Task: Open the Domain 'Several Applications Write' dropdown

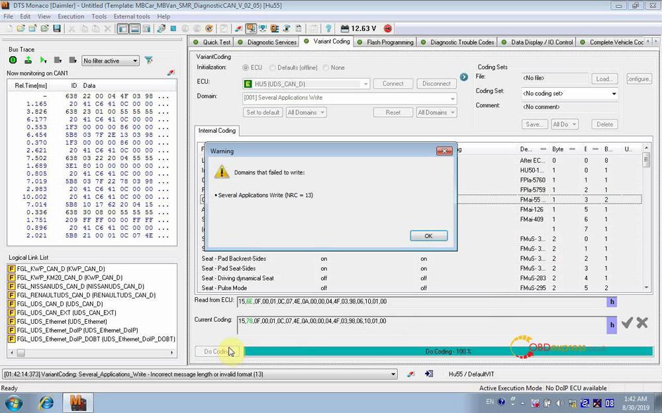Action: [x=350, y=98]
